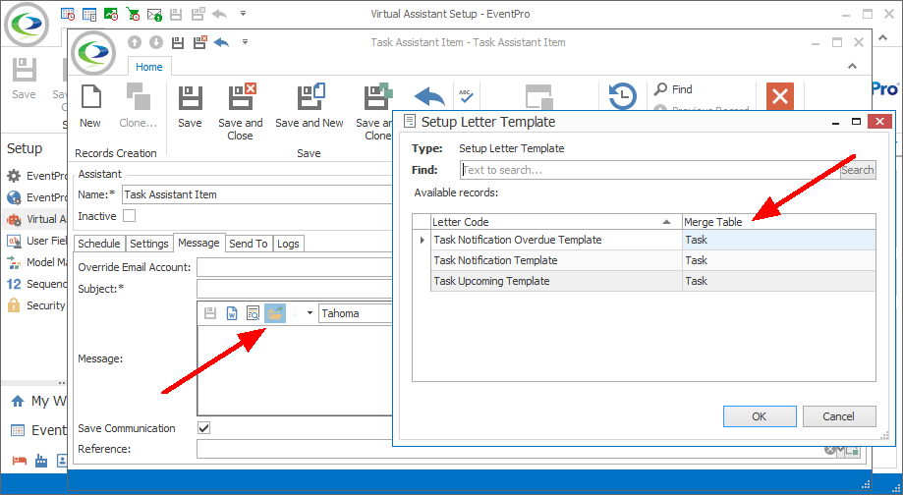The width and height of the screenshot is (903, 495).
Task: Click the green chart icon in main window title bar
Action: pos(111,14)
